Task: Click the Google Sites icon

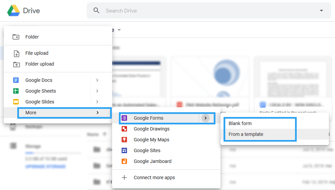Action: pyautogui.click(x=124, y=150)
